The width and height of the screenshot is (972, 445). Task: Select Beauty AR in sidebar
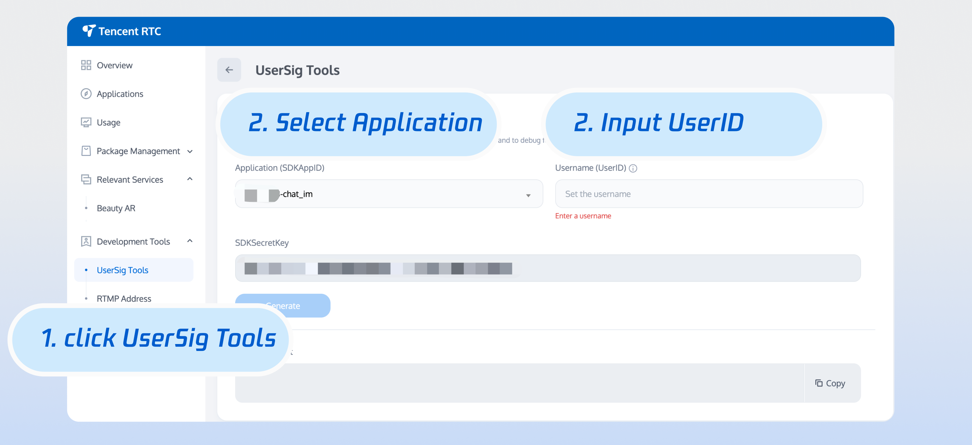(116, 208)
